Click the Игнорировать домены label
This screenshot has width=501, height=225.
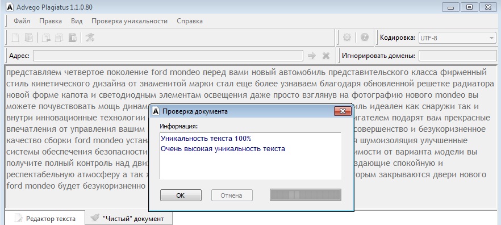379,56
